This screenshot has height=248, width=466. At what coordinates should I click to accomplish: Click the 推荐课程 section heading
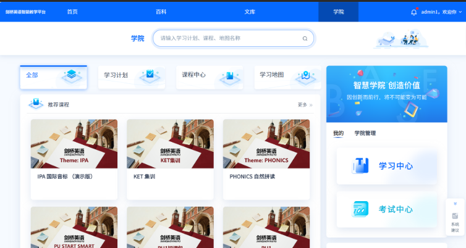[59, 105]
